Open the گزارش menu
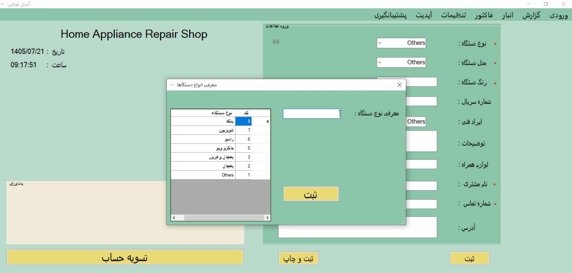 click(x=531, y=15)
